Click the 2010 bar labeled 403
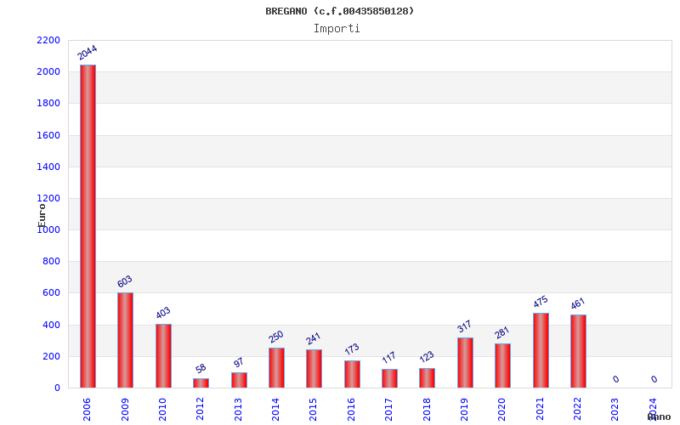Viewport: 680px width, 425px height. 163,356
